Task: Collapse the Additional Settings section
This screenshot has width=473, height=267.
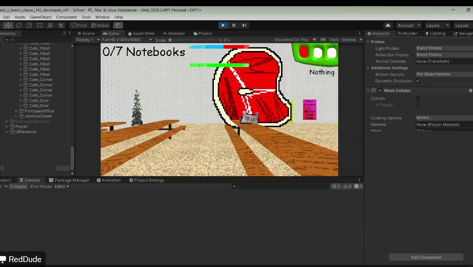Action: [x=368, y=68]
